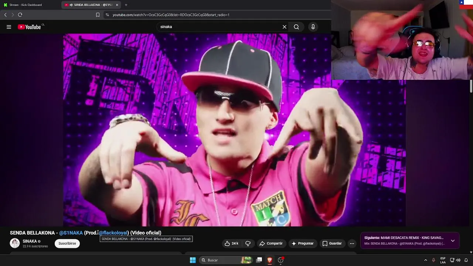Switch the ESP LAA input language
The image size is (473, 266).
[x=443, y=260]
